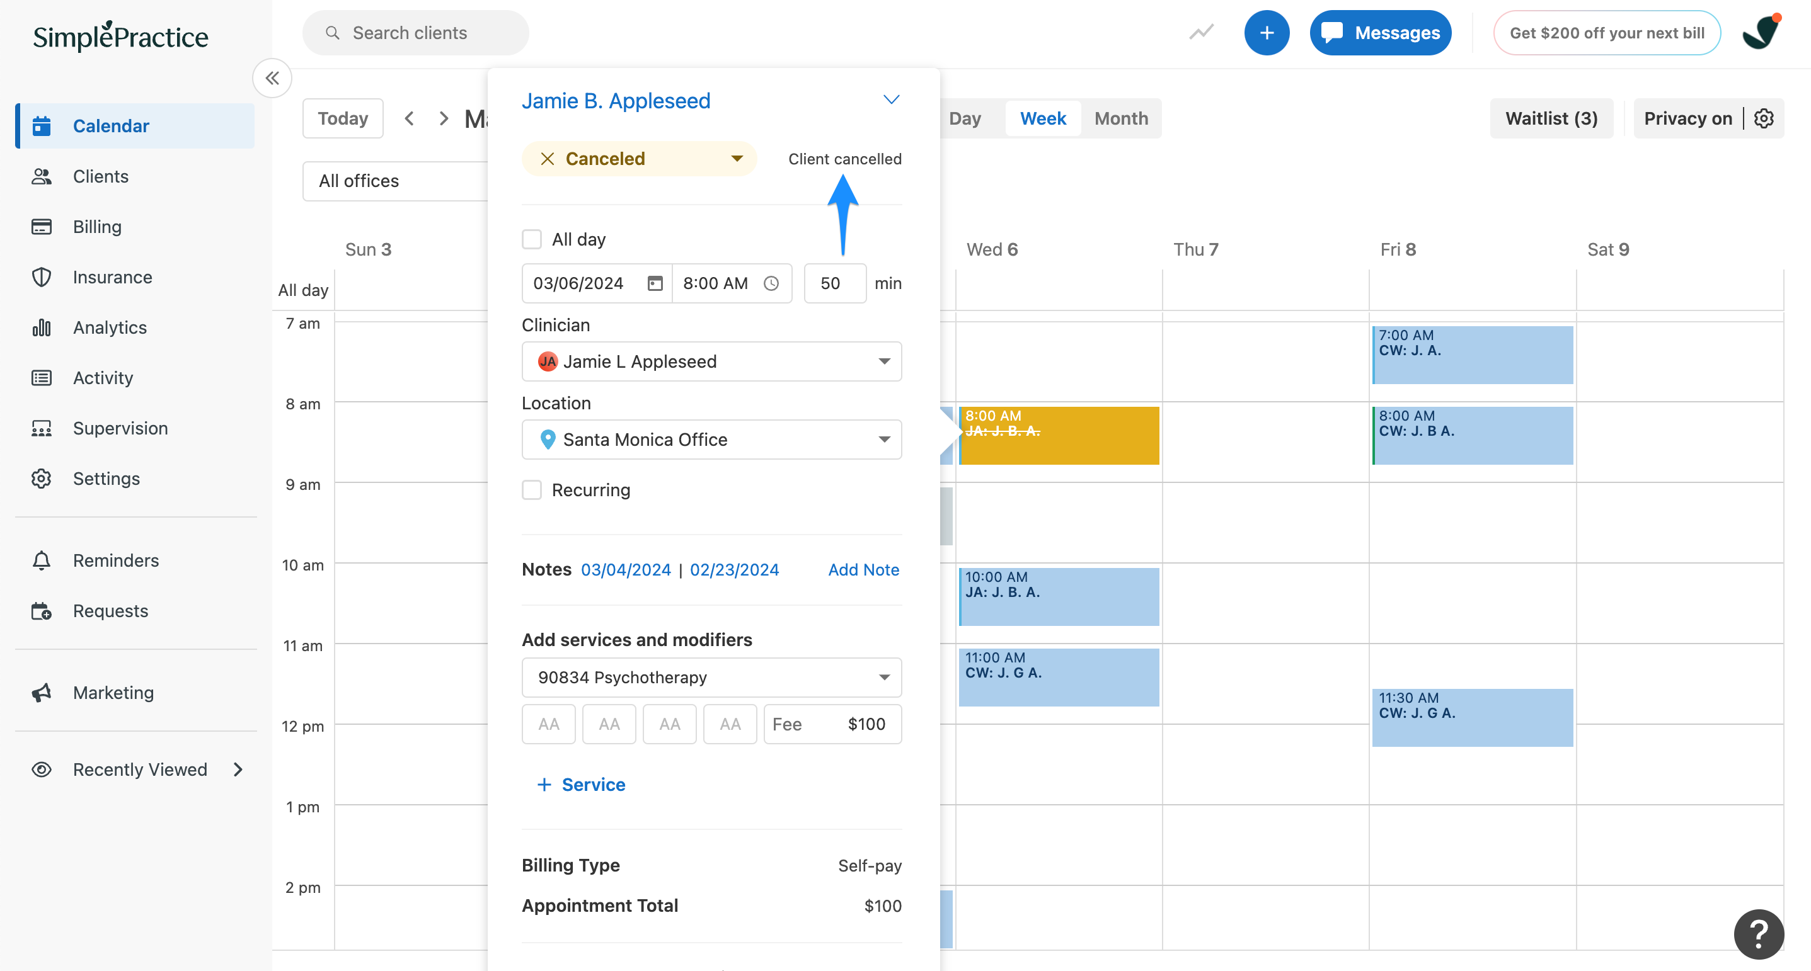This screenshot has height=971, width=1811.
Task: Open the Clients section in the sidebar
Action: tap(101, 176)
